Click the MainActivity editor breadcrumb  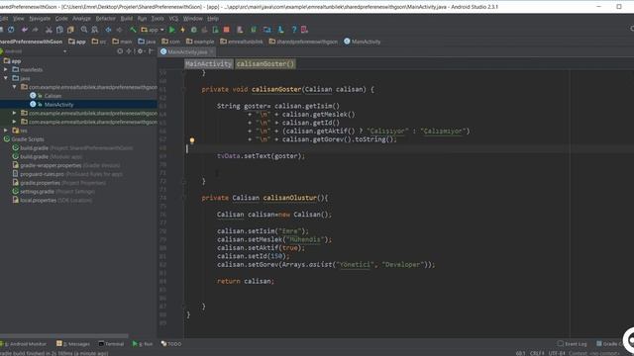(208, 63)
